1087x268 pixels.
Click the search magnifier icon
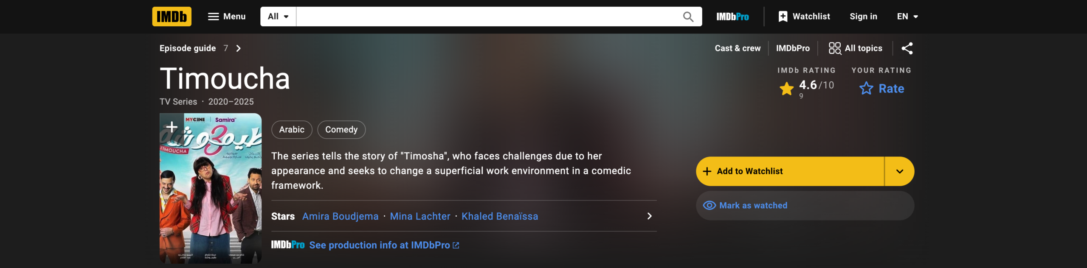[688, 17]
